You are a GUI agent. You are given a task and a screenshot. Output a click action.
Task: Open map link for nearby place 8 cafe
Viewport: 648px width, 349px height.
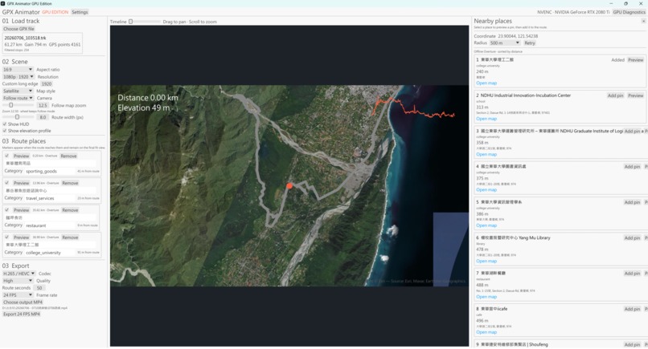(486, 332)
